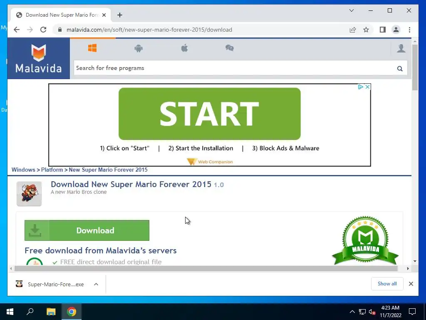Open the forum chat bubbles icon
Viewport: 426px width, 320px height.
(x=230, y=48)
